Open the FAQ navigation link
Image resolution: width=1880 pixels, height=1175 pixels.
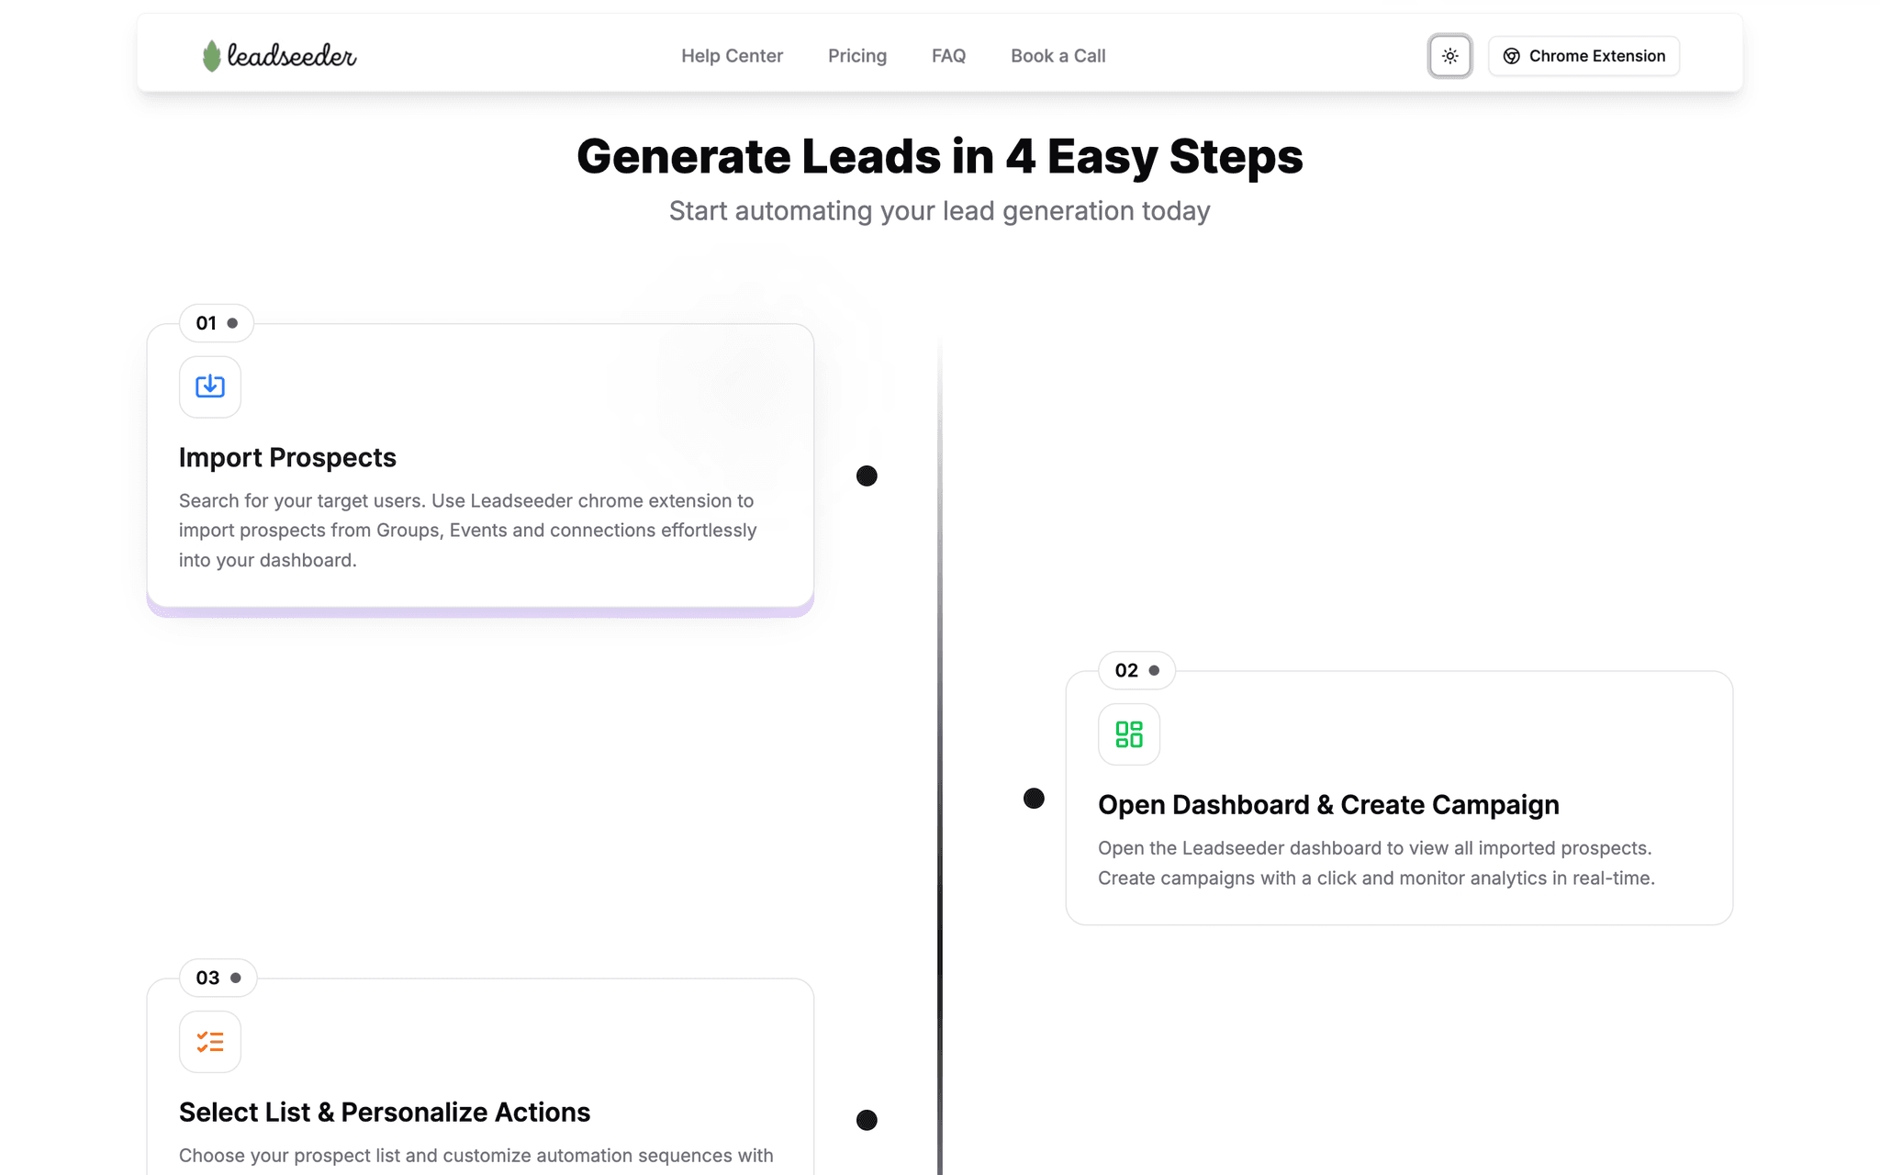[948, 56]
